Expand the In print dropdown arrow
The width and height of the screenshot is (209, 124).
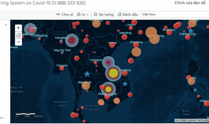87,15
